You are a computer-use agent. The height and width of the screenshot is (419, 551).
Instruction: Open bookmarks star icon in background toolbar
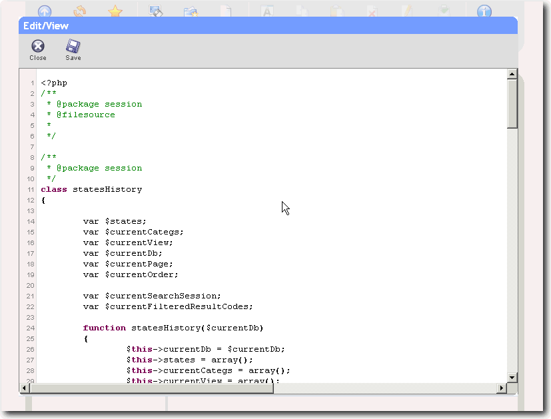click(115, 11)
